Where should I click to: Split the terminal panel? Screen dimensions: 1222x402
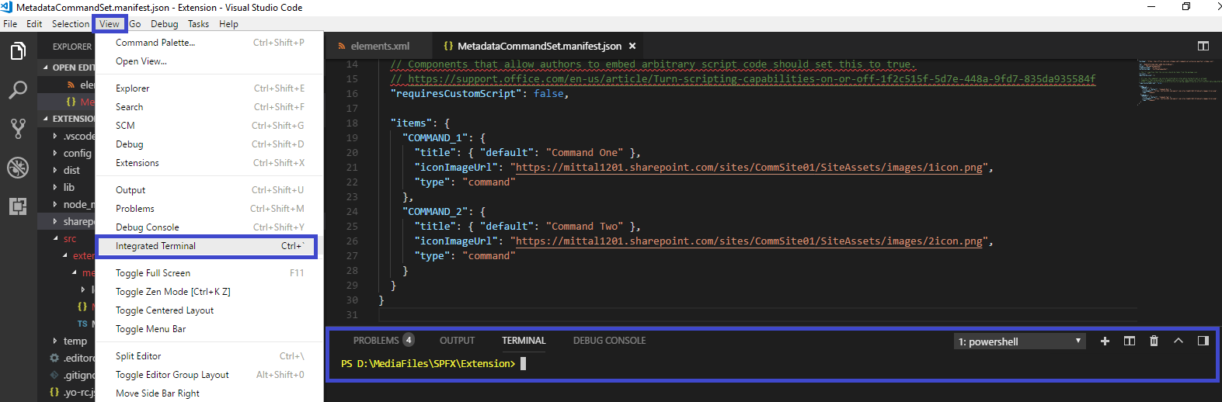[x=1130, y=341]
